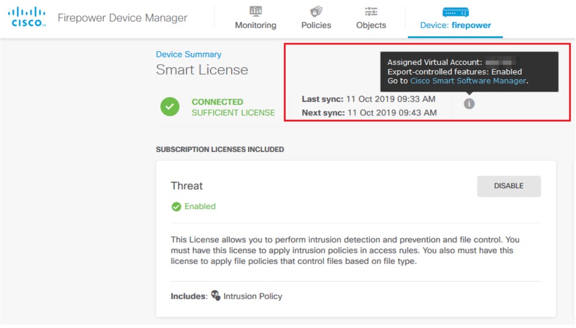The width and height of the screenshot is (576, 328).
Task: Disable the Threat license
Action: pyautogui.click(x=509, y=186)
